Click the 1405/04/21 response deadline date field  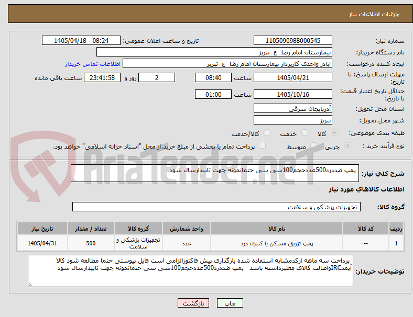(x=293, y=77)
